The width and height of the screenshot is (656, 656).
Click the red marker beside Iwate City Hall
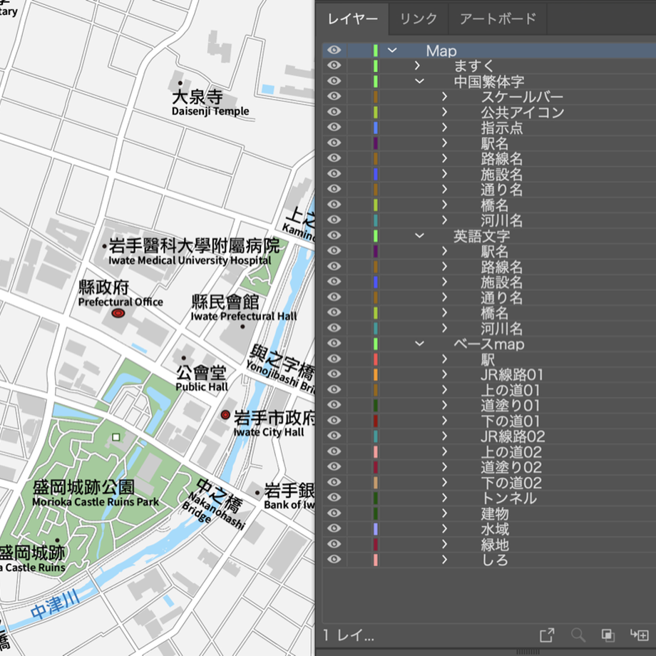click(x=225, y=414)
